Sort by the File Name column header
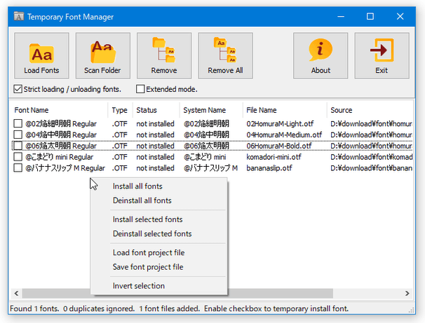The width and height of the screenshot is (425, 323). click(285, 110)
